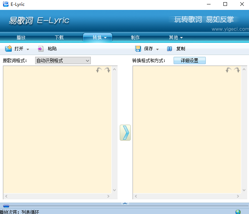Click the 详细设置 button
The width and height of the screenshot is (249, 214).
point(189,60)
